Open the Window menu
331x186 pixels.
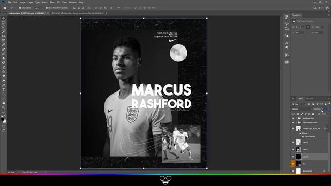72,2
